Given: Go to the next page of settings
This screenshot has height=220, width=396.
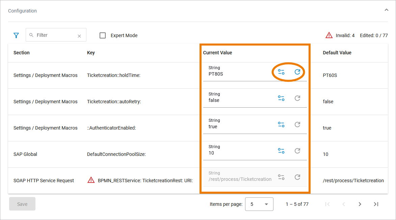Looking at the screenshot, I should point(360,204).
